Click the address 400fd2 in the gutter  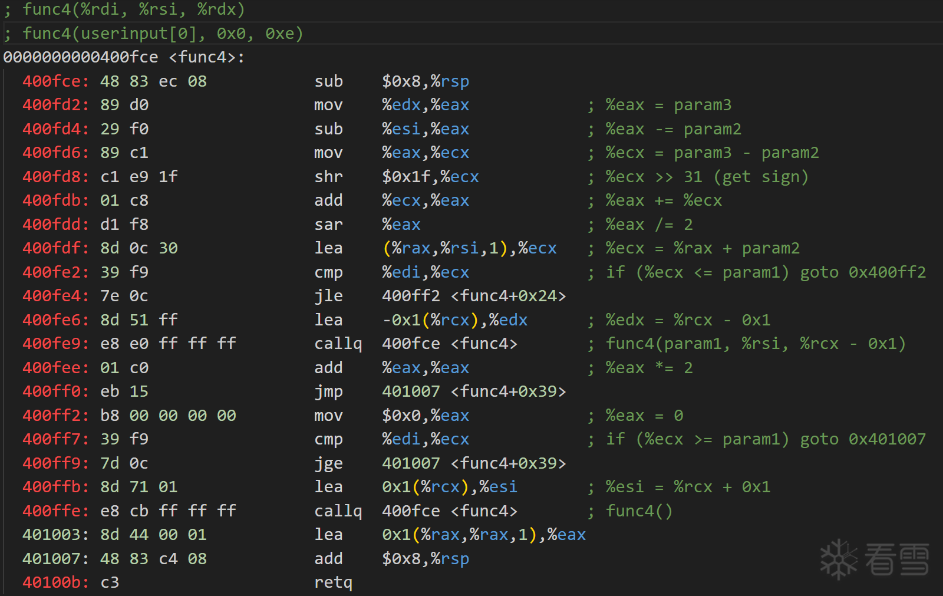tap(55, 105)
